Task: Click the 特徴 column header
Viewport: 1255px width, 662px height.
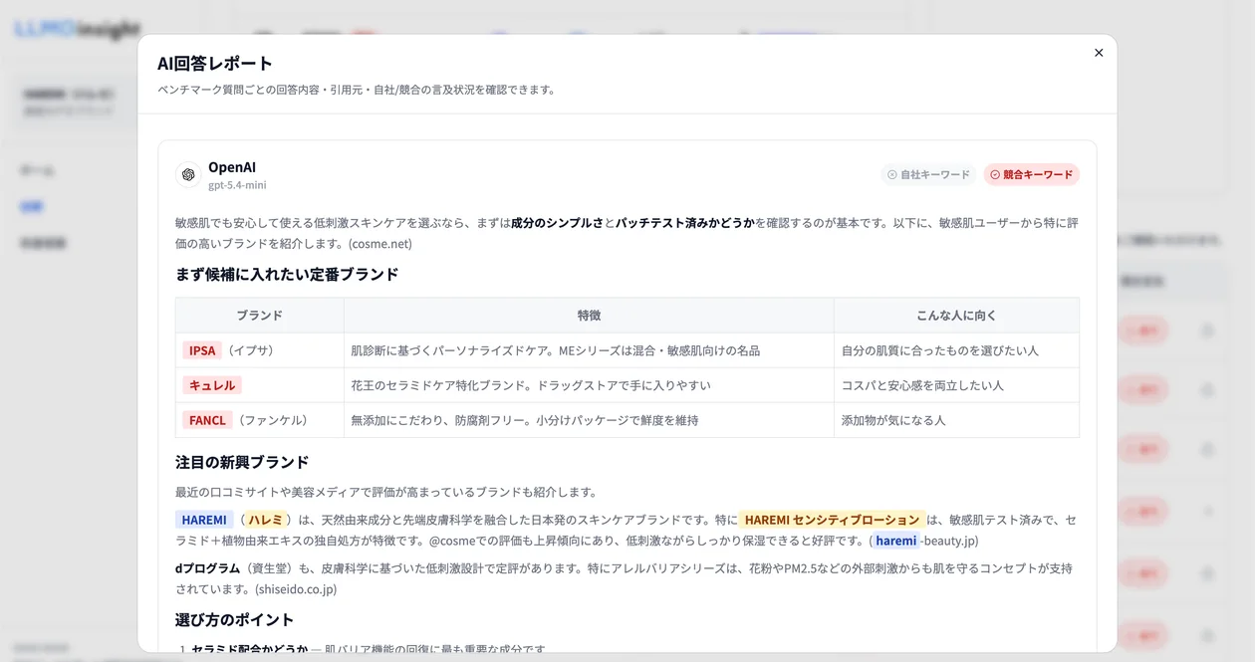Action: pyautogui.click(x=589, y=316)
